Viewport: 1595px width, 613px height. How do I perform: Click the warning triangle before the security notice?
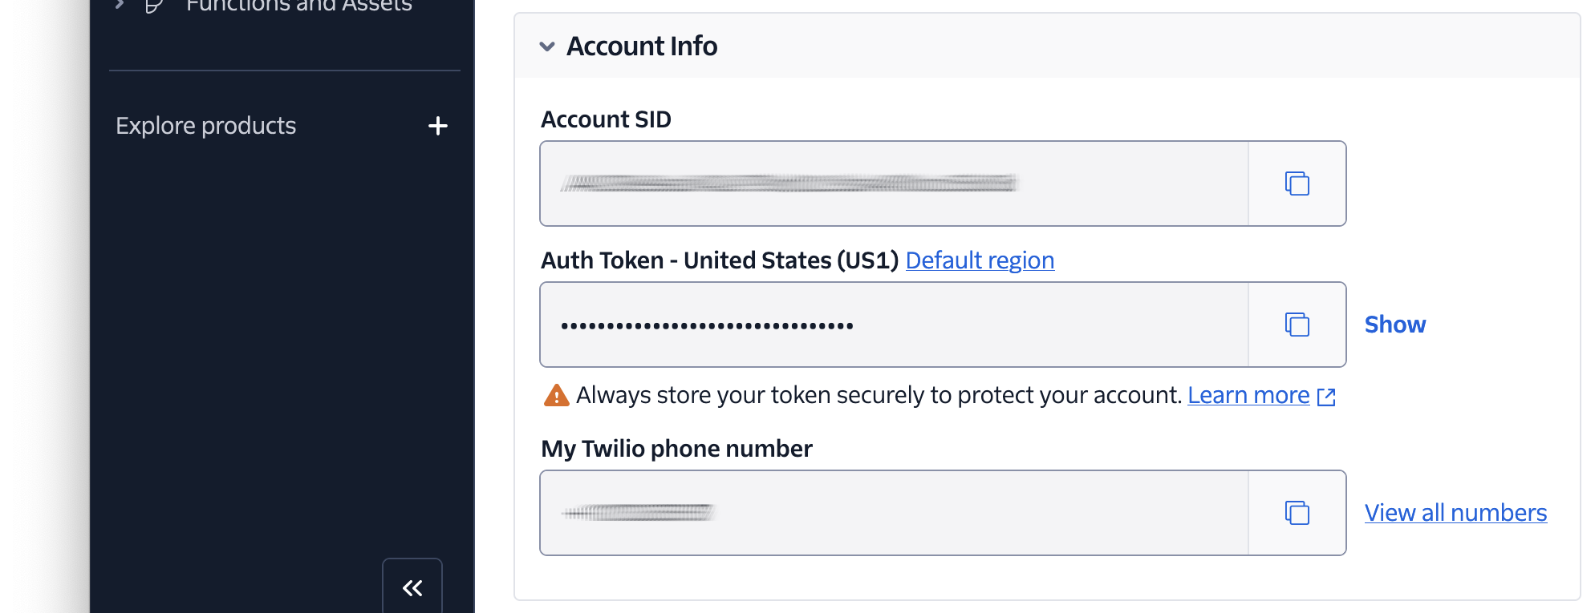[555, 394]
